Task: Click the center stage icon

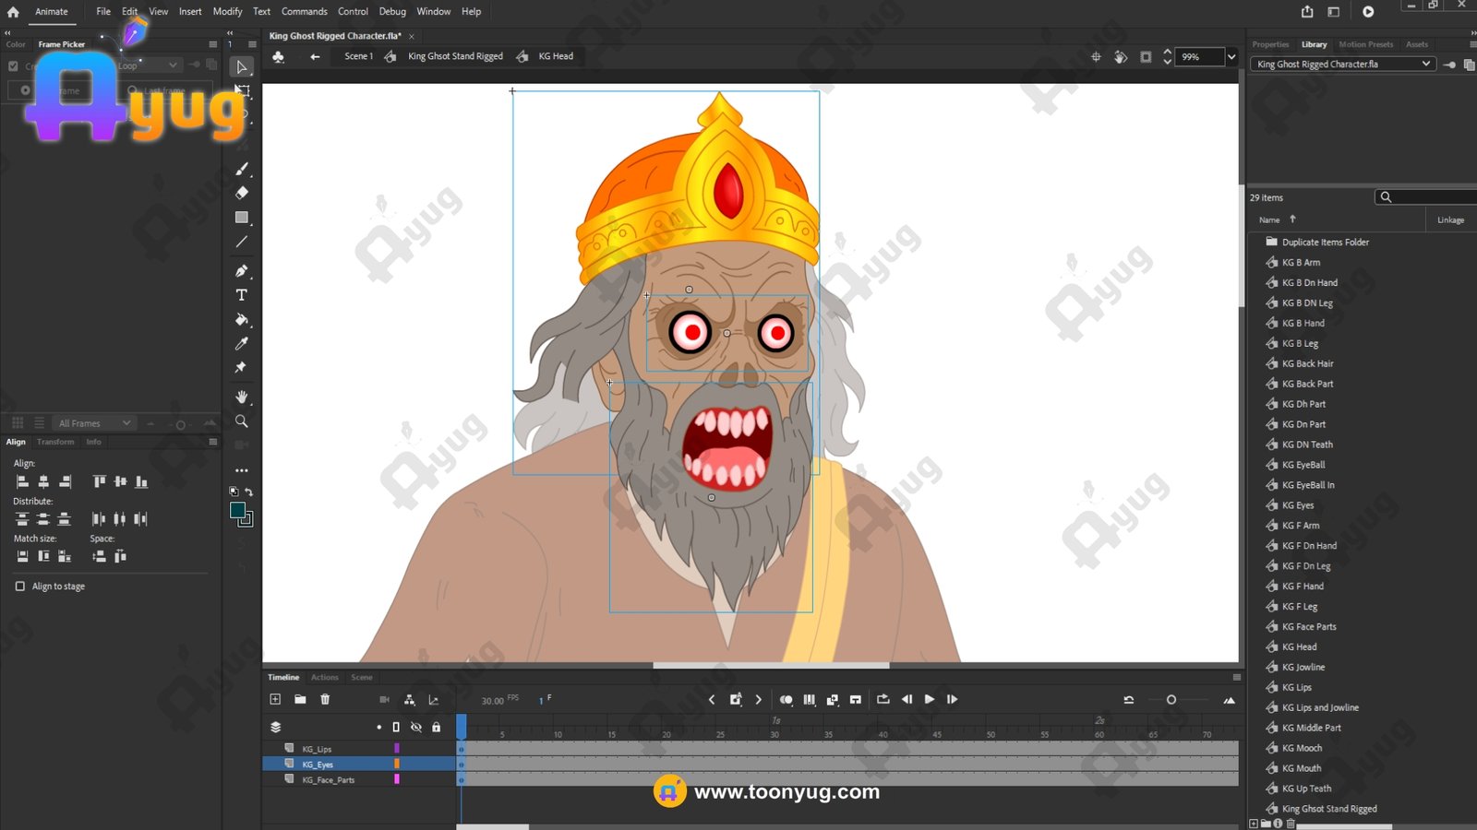Action: [x=1096, y=57]
